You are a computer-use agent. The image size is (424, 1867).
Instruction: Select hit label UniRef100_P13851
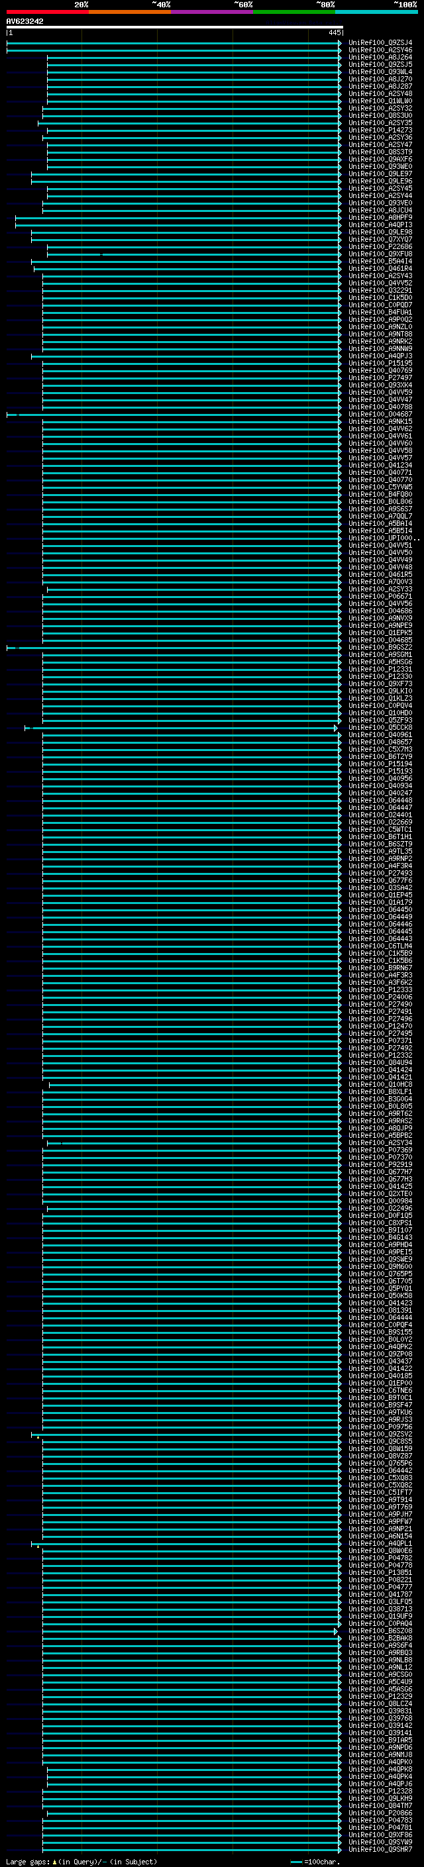tap(380, 1573)
